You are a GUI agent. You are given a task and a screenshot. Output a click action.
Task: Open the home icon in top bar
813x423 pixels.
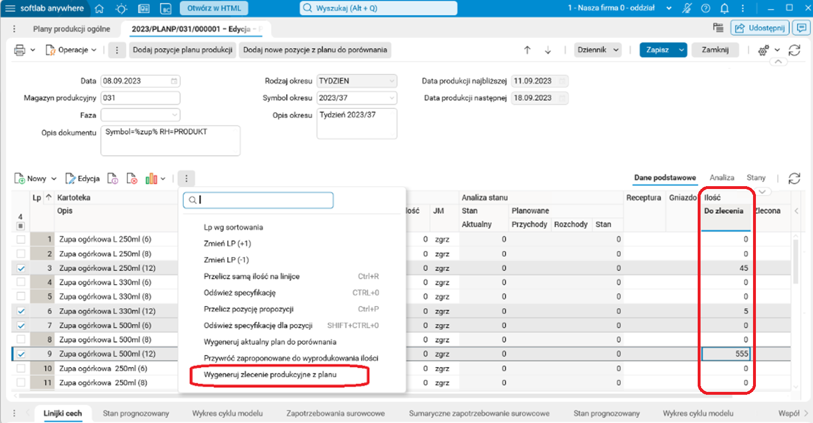99,8
